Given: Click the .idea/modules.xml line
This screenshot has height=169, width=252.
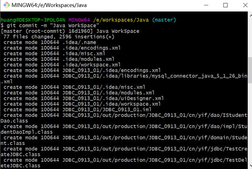Looking at the screenshot, I should coord(59,59).
